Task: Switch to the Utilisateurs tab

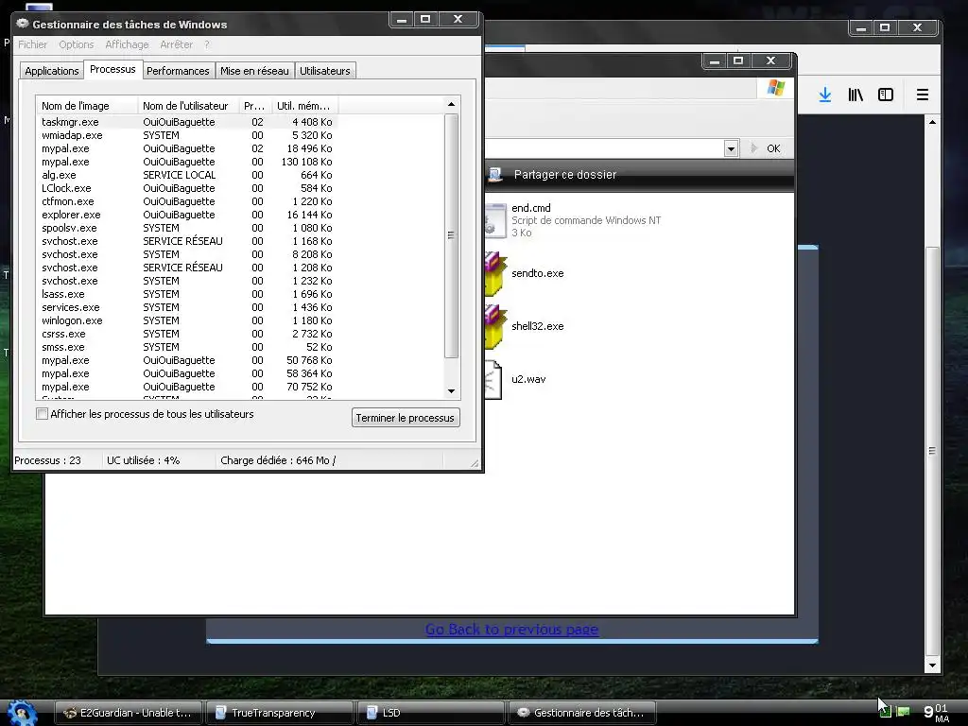Action: point(325,71)
